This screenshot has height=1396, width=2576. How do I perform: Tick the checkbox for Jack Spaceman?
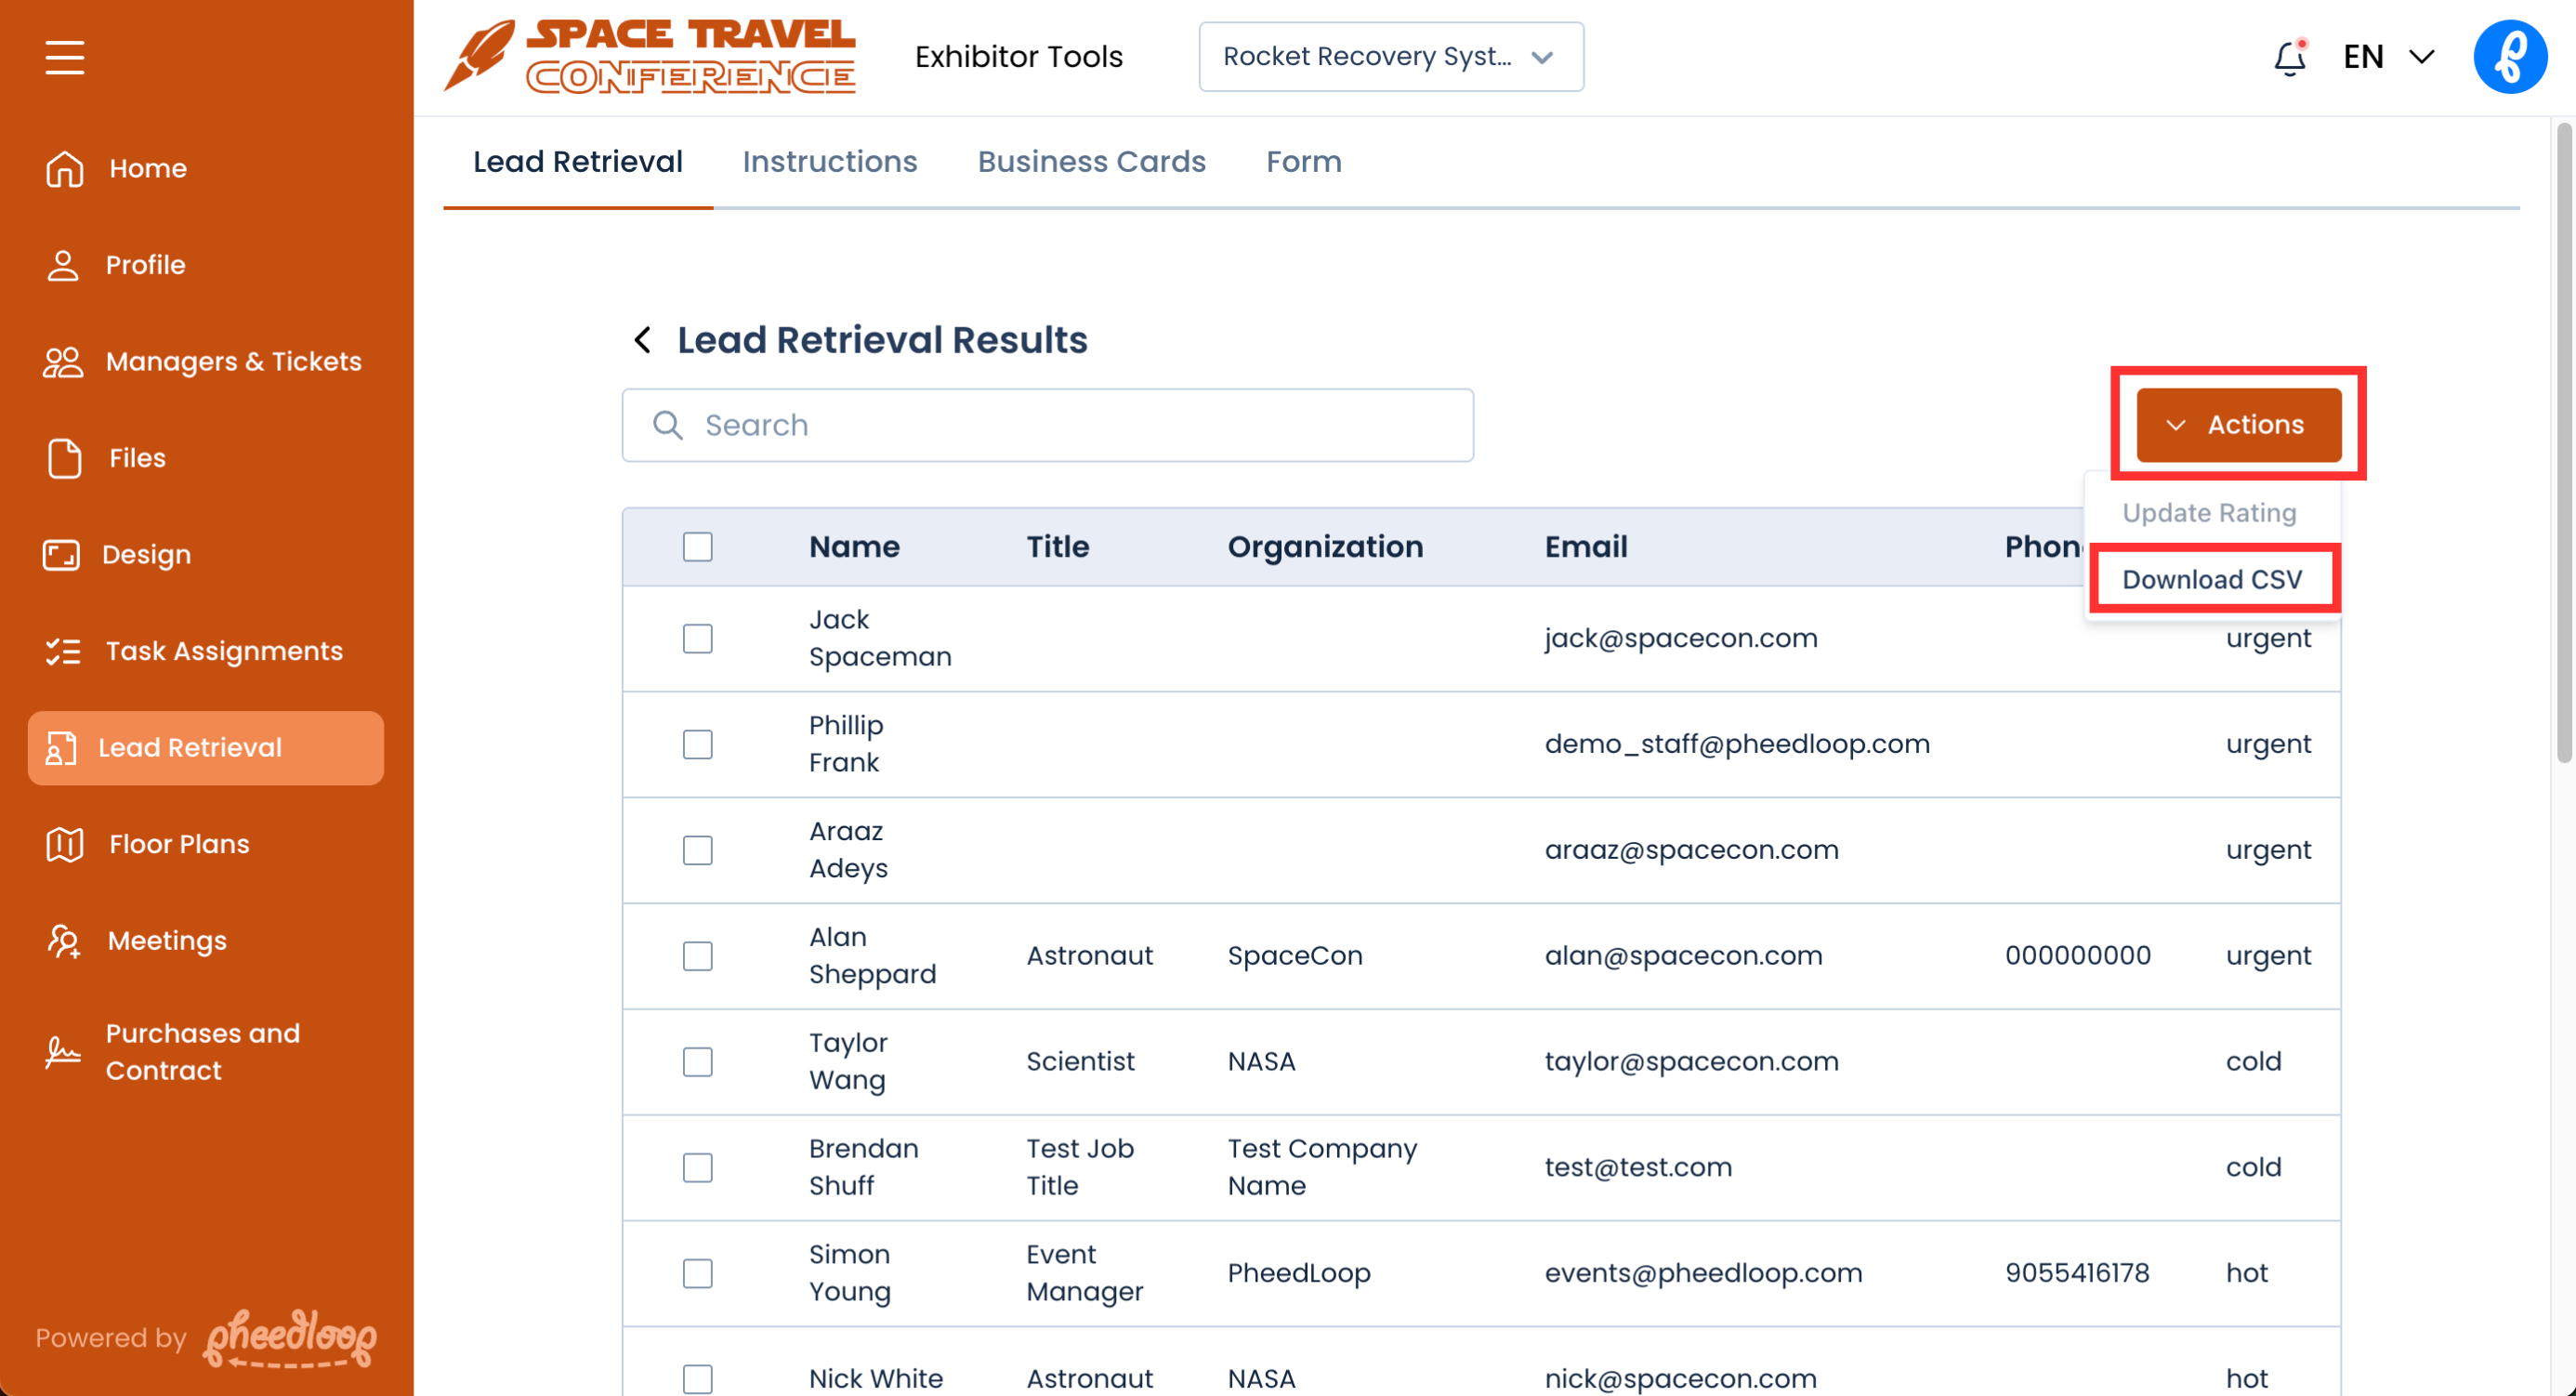[x=697, y=638]
